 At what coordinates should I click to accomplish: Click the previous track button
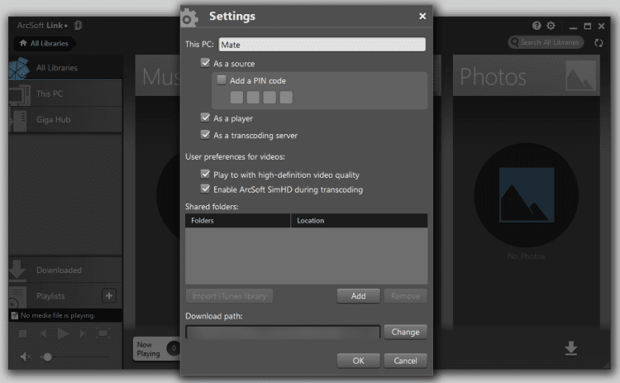43,334
